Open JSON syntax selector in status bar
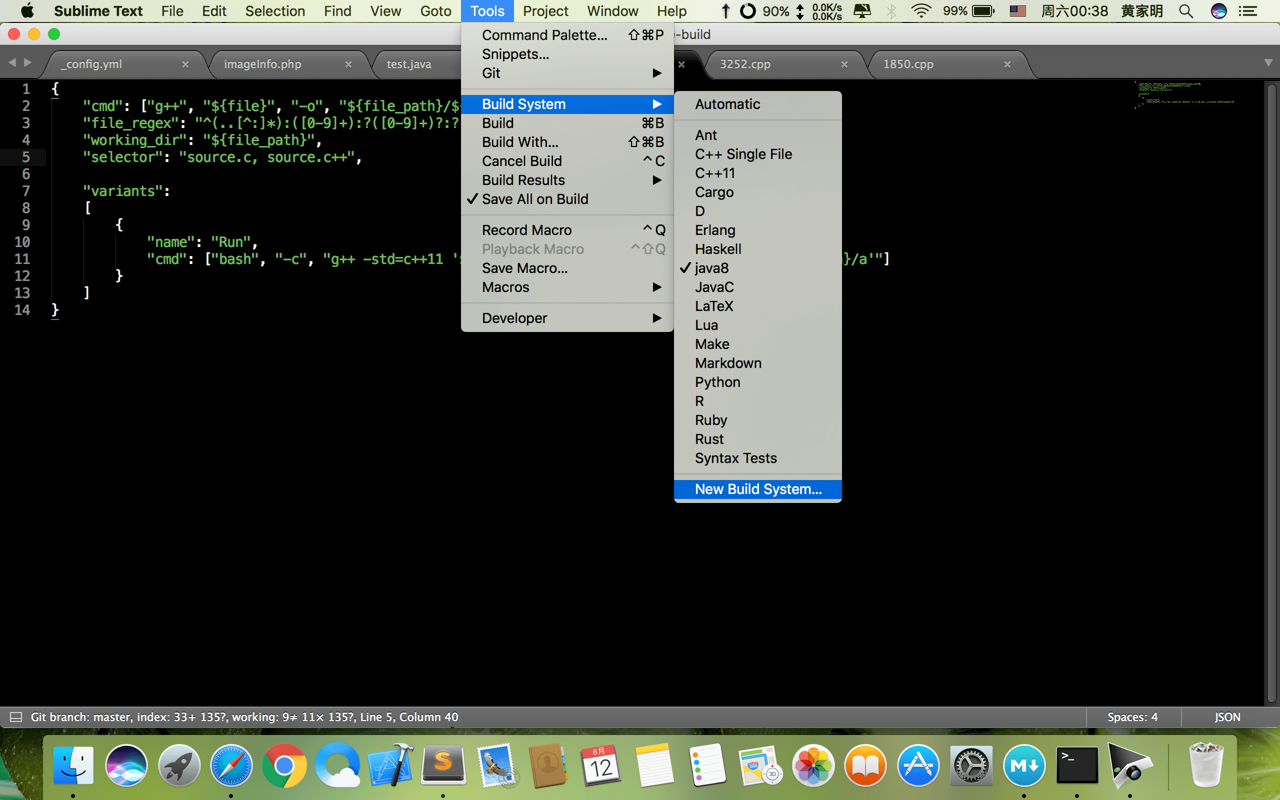Image resolution: width=1280 pixels, height=800 pixels. (x=1227, y=717)
